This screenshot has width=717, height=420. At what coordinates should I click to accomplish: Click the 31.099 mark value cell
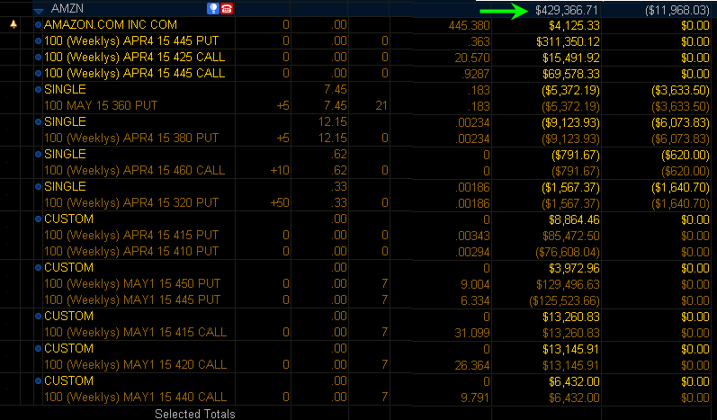tap(472, 333)
